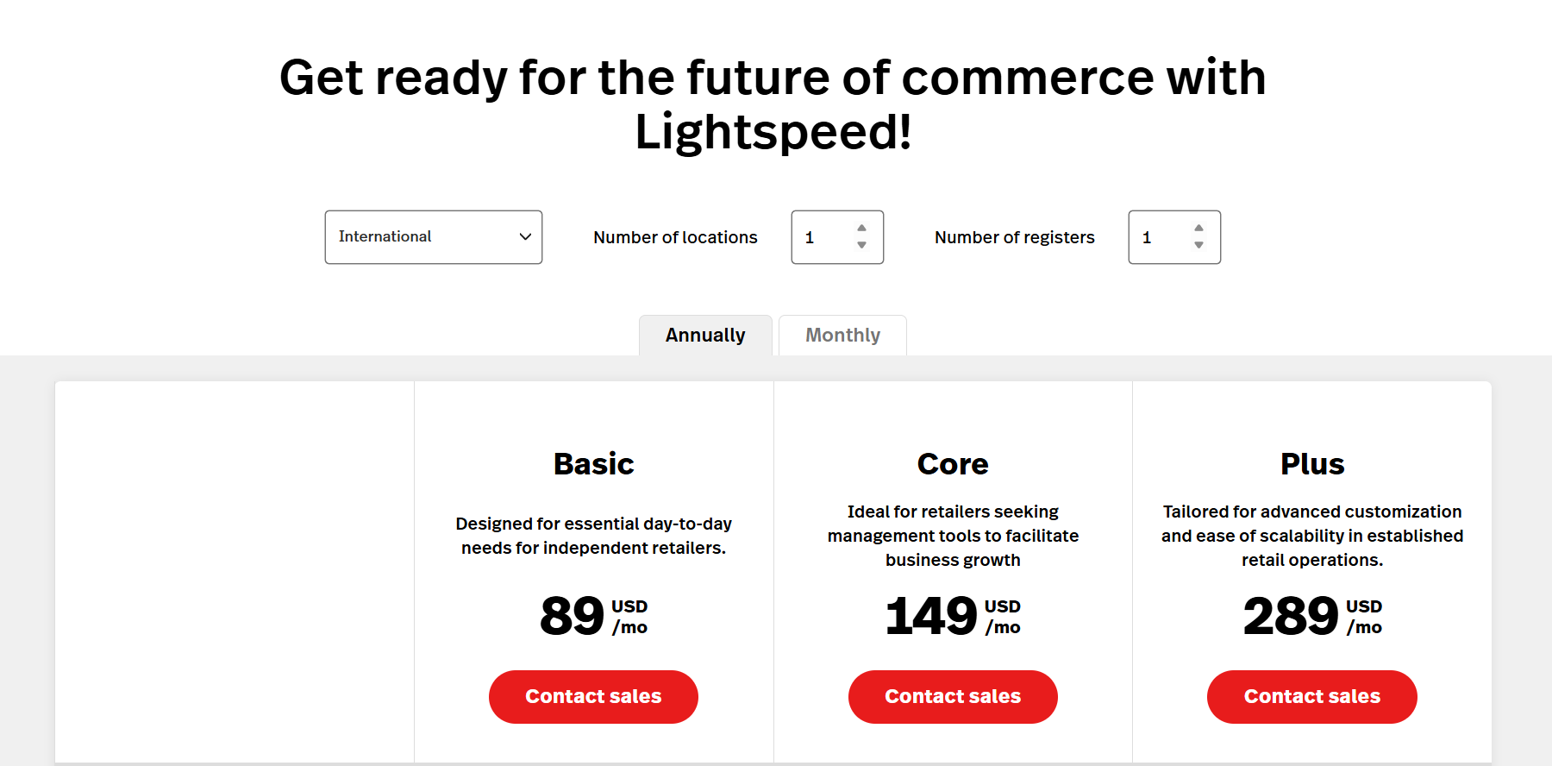Screen dimensions: 1552x766
Task: Click the up arrow on Number of locations stepper
Action: pyautogui.click(x=862, y=228)
